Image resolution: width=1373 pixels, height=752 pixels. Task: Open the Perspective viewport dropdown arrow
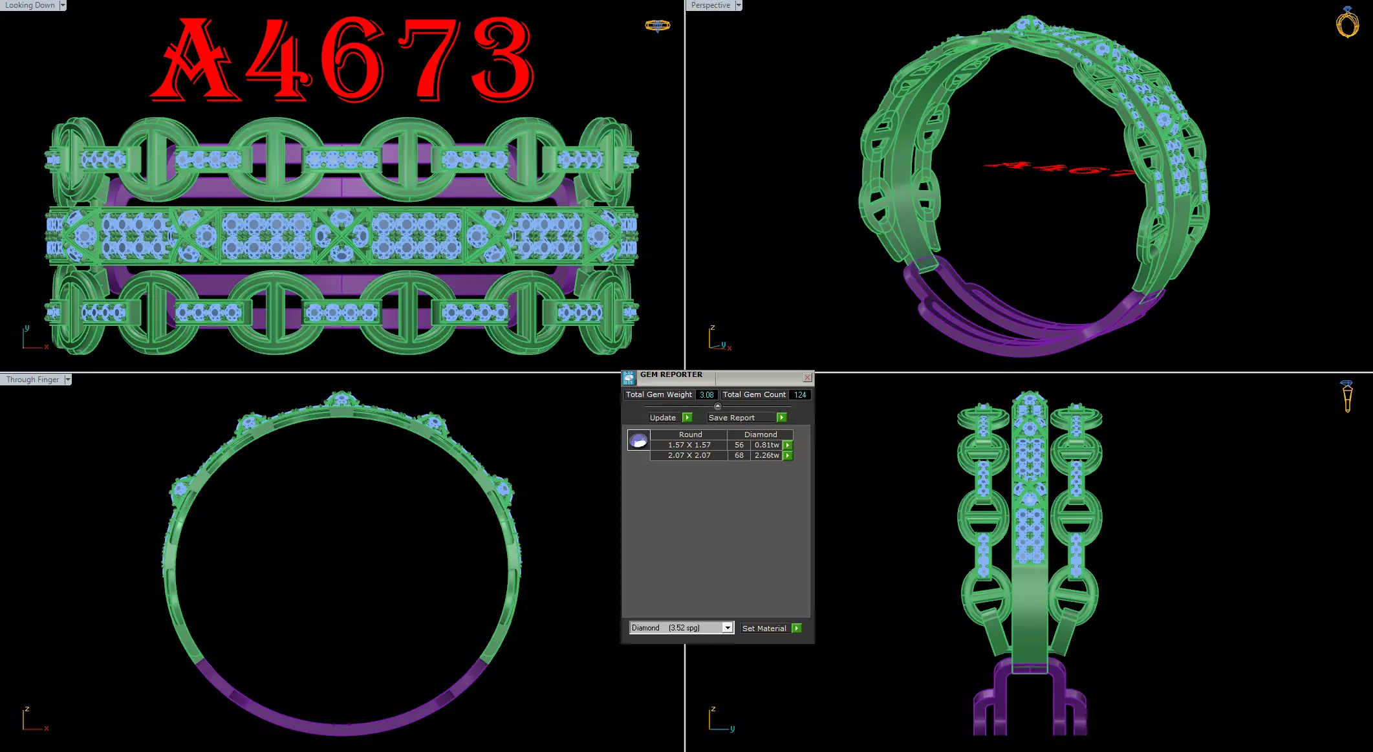click(x=739, y=5)
